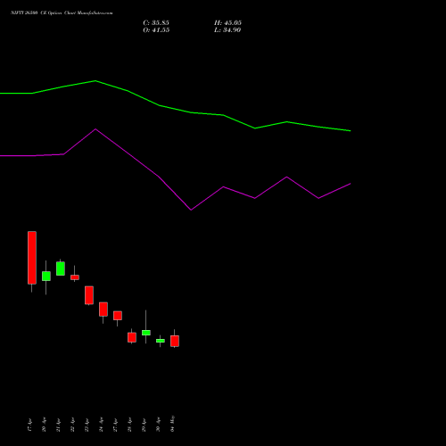
Task: Select the small red candle for 22 Apr
Action: click(x=75, y=277)
